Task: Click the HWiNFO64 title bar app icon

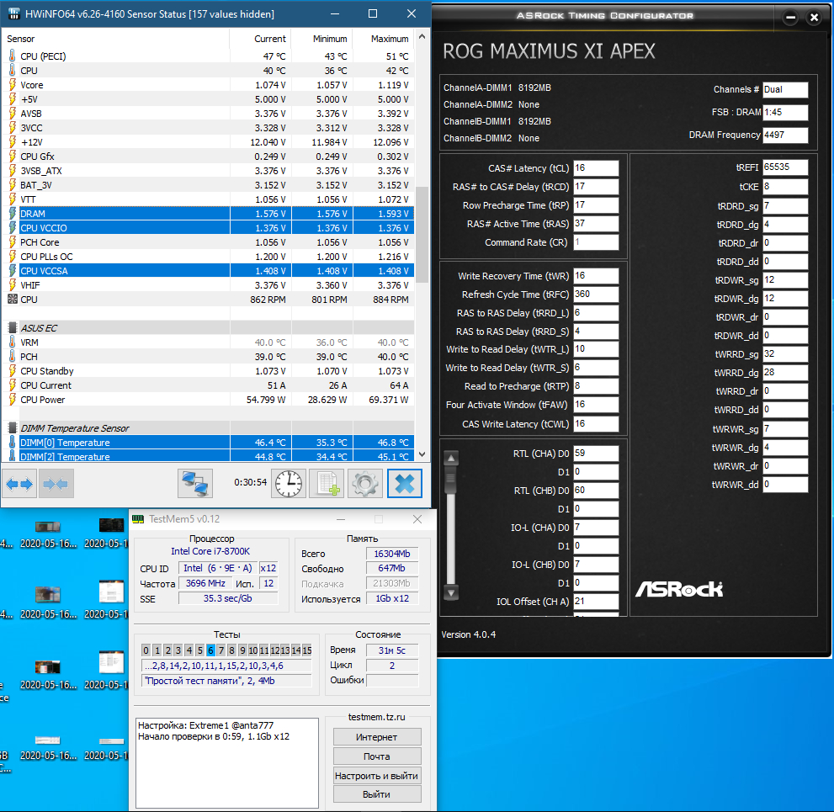Action: tap(13, 13)
